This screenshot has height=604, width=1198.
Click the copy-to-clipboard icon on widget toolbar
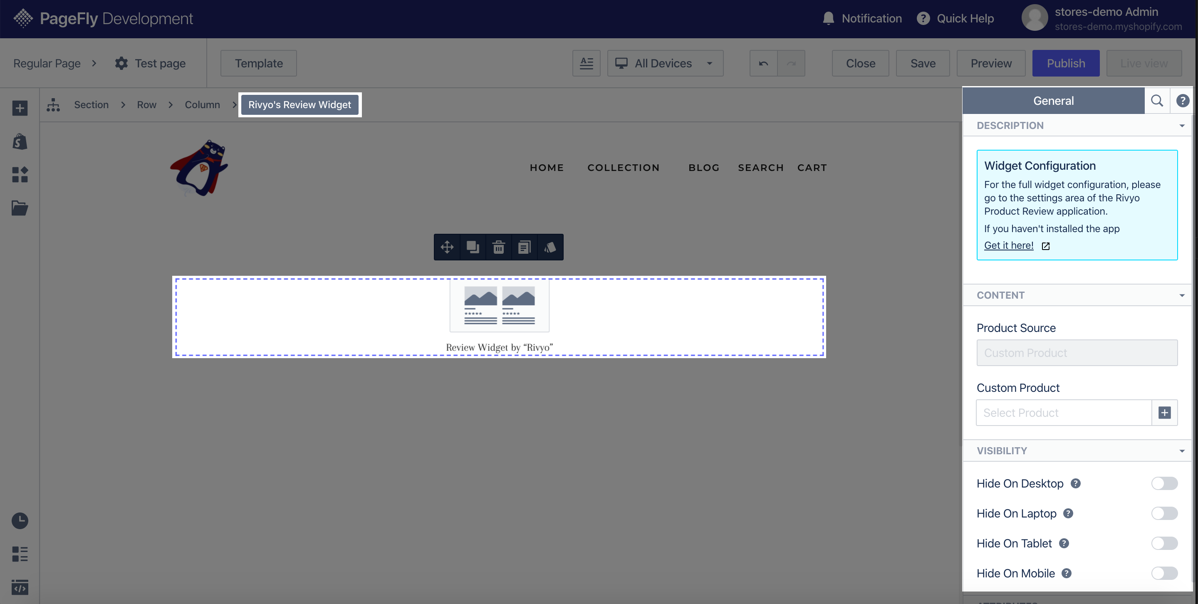click(524, 247)
